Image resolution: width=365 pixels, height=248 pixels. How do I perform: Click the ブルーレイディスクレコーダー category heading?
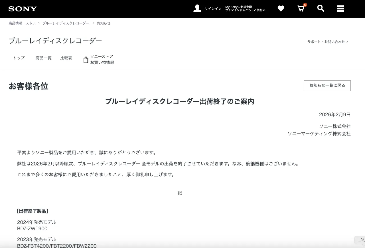55,41
